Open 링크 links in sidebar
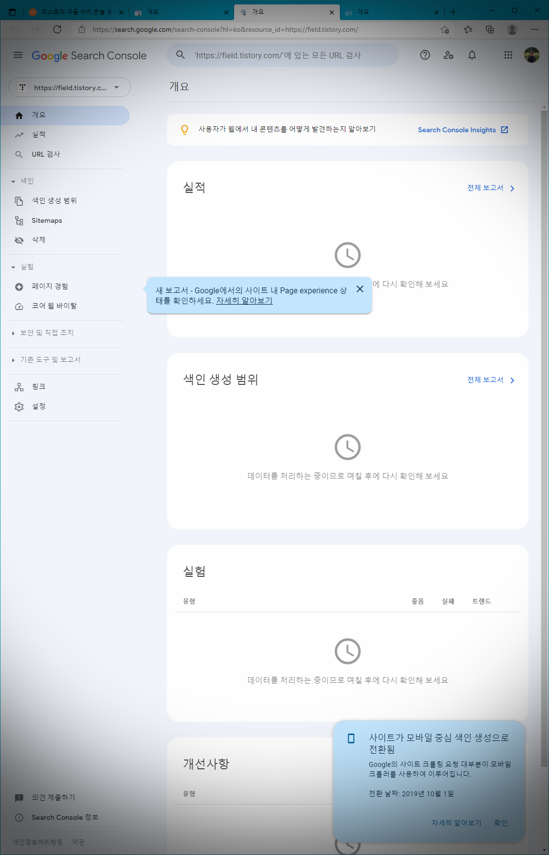This screenshot has width=549, height=855. (65, 387)
